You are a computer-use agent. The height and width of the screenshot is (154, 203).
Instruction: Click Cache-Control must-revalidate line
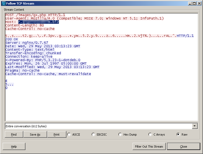[48, 74]
